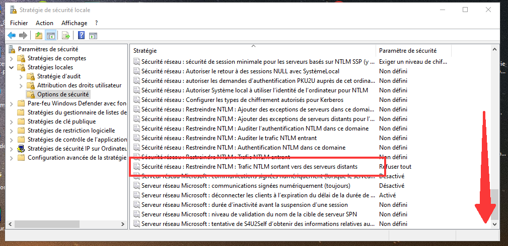The width and height of the screenshot is (508, 246).
Task: Open Help with the question mark icon
Action: click(82, 35)
